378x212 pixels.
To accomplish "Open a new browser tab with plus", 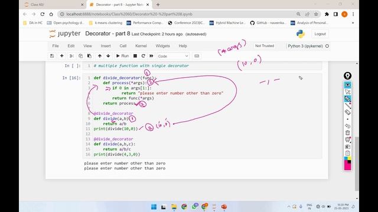I will coord(158,5).
